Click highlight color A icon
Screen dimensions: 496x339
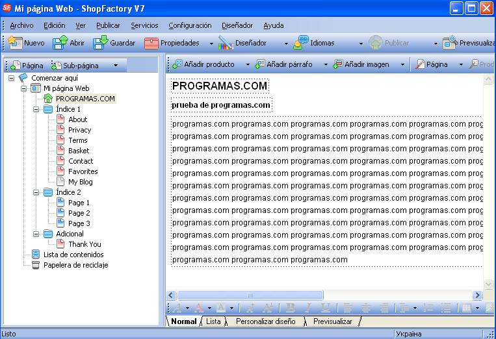[221, 307]
